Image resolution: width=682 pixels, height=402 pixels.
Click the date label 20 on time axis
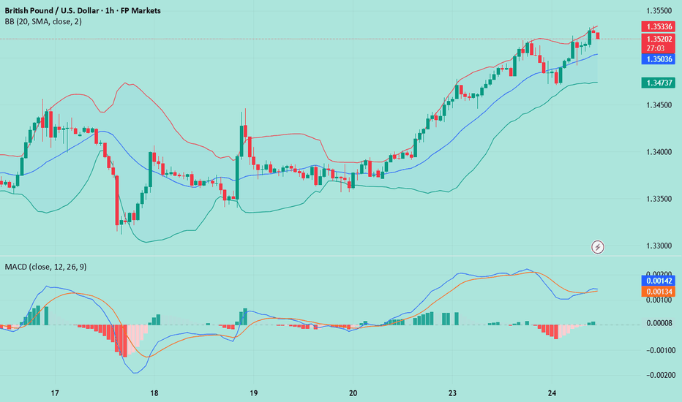point(353,393)
